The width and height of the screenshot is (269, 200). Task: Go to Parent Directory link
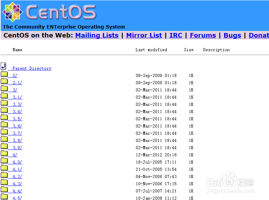[x=32, y=68]
